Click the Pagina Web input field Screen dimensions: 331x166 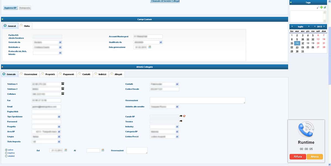pos(46,112)
